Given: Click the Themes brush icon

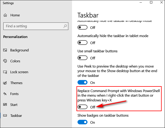Looking at the screenshot, I should tap(5, 83).
